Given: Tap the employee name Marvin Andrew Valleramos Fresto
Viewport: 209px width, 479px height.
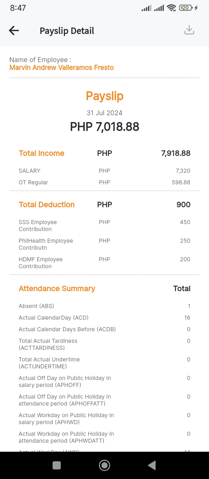Looking at the screenshot, I should pyautogui.click(x=62, y=68).
